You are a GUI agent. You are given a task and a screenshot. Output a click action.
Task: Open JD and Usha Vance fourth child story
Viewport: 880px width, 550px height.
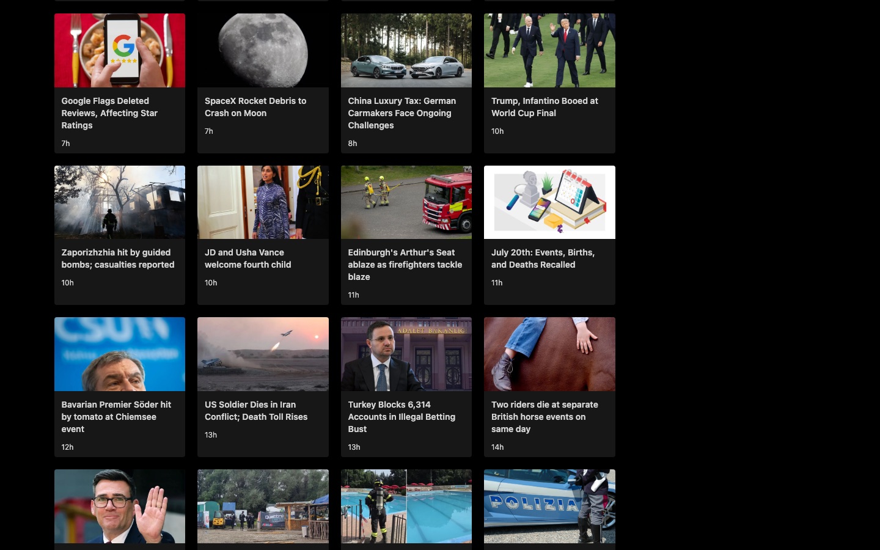(248, 258)
